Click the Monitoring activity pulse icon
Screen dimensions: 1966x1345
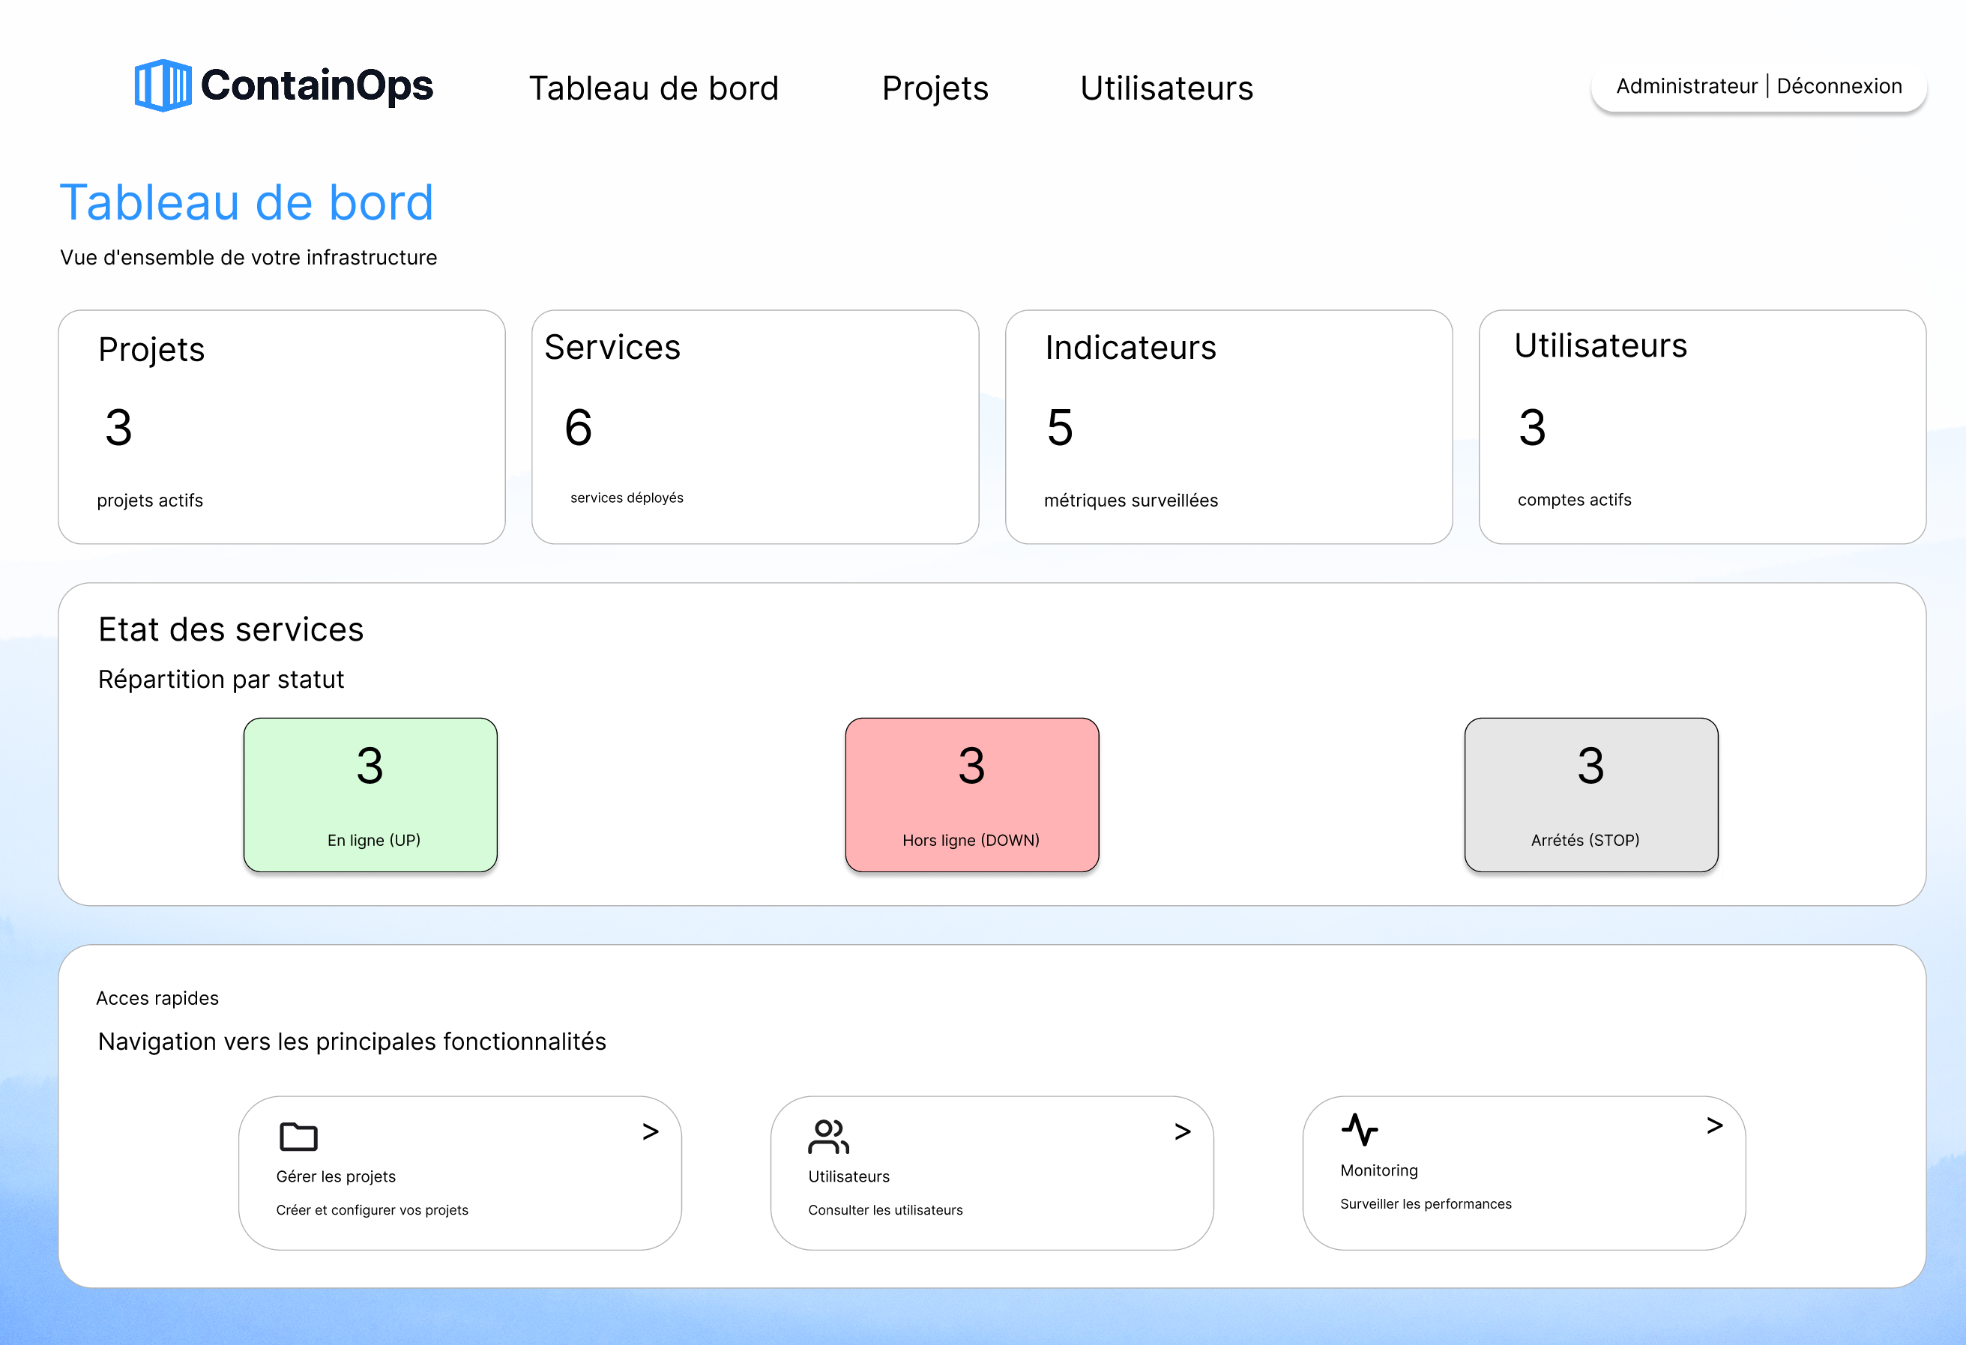tap(1360, 1129)
